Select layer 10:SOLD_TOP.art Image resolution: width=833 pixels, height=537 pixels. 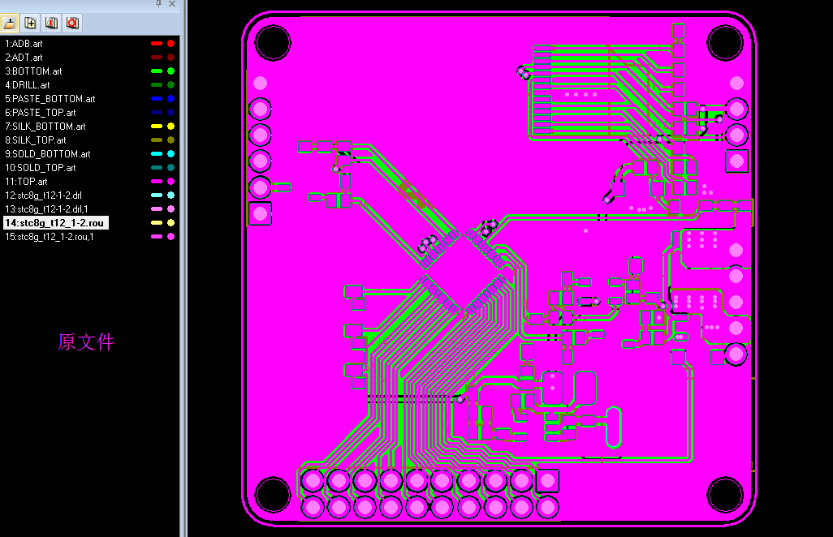point(41,168)
